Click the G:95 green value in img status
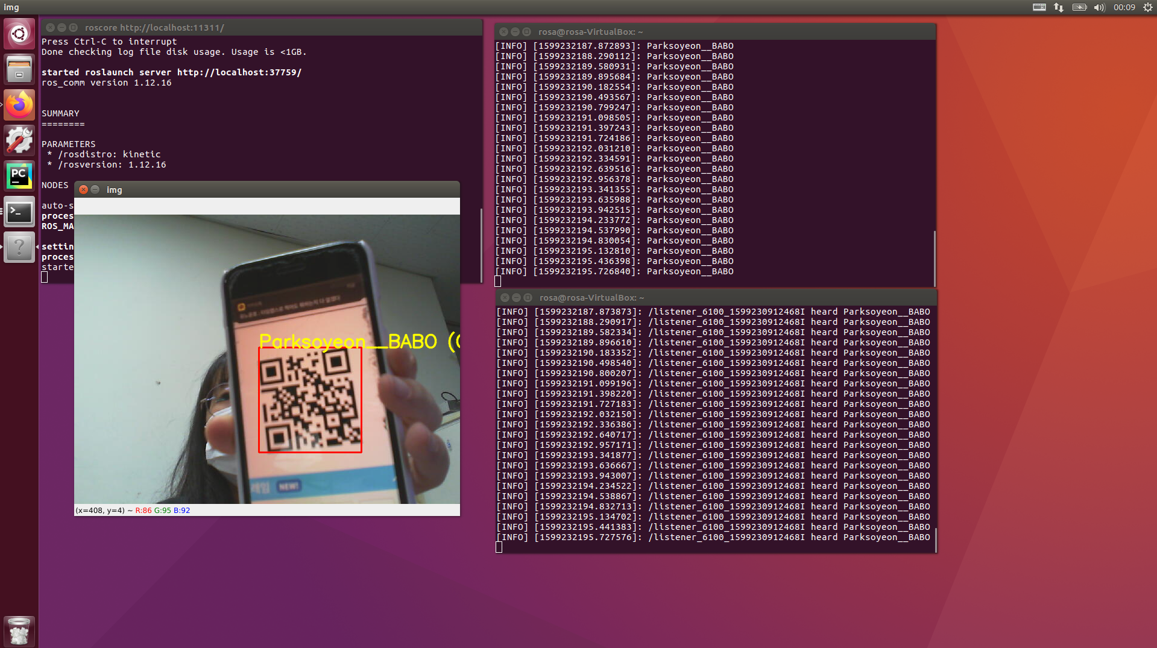1157x648 pixels. click(163, 510)
